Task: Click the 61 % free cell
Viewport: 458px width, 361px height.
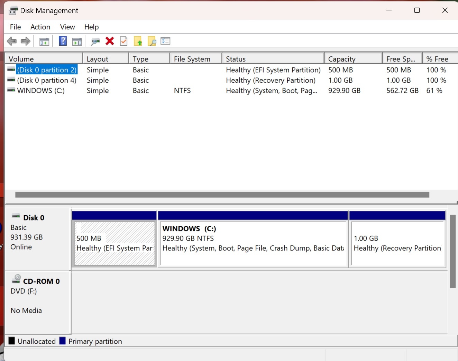Action: [434, 90]
